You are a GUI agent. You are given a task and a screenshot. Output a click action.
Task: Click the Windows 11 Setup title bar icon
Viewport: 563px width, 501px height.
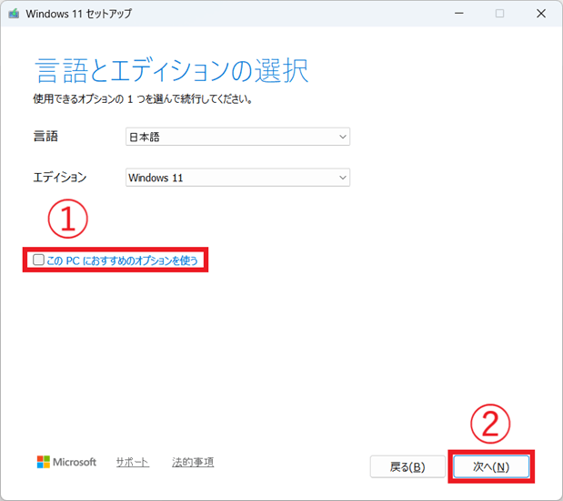[13, 14]
